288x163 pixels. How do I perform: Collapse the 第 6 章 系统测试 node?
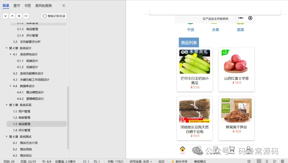pyautogui.click(x=7, y=137)
